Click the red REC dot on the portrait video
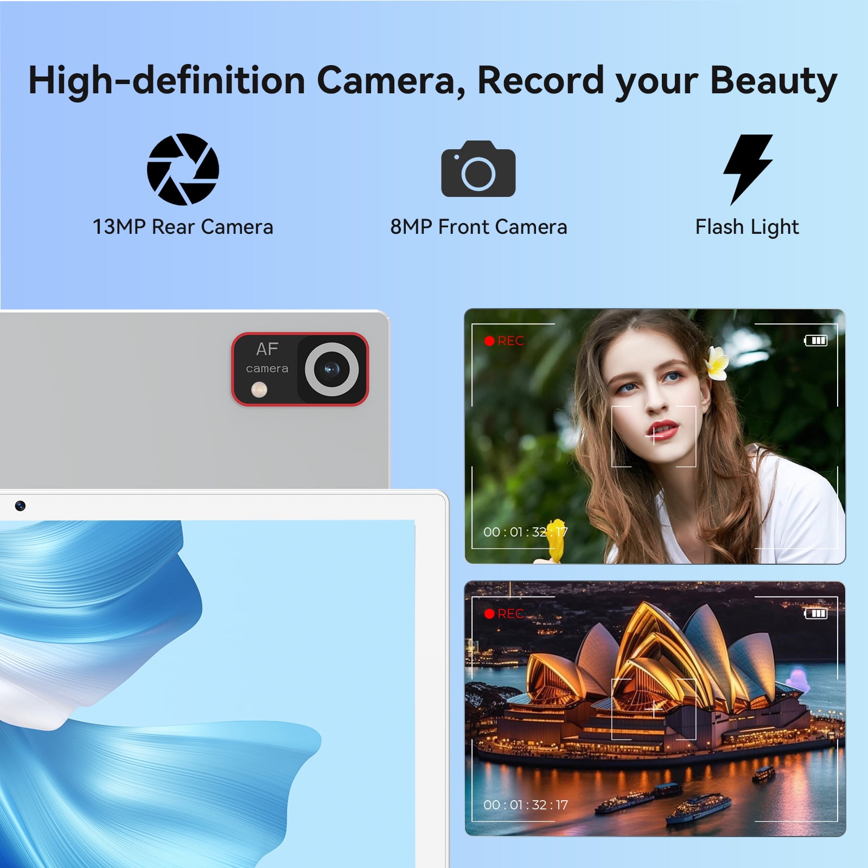 click(489, 341)
